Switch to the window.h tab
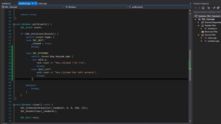The image size is (221, 124). point(6,3)
